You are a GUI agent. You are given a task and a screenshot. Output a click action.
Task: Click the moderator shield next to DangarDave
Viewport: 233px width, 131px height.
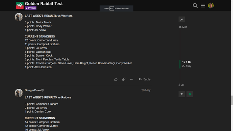(43, 90)
